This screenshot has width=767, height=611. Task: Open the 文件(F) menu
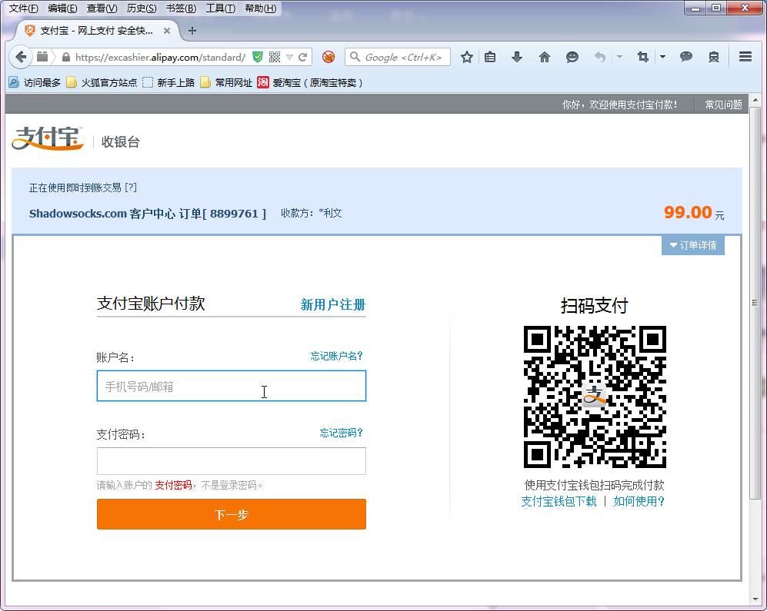coord(24,8)
